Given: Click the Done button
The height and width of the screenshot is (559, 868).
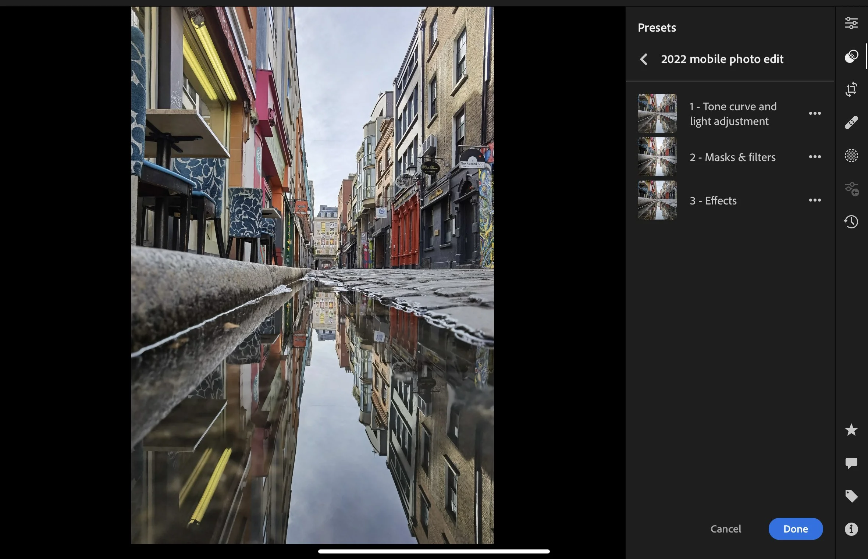Looking at the screenshot, I should [x=795, y=529].
